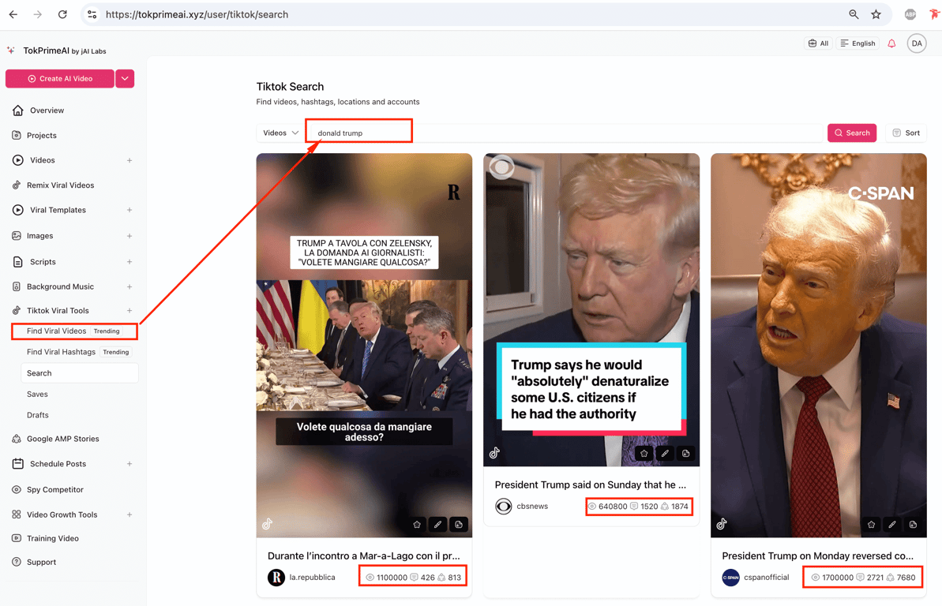This screenshot has width=942, height=606.
Task: Bookmark this page with the star icon
Action: [876, 14]
